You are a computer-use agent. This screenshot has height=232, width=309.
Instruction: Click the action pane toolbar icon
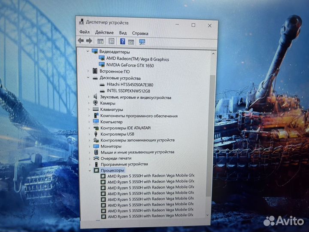131,42
